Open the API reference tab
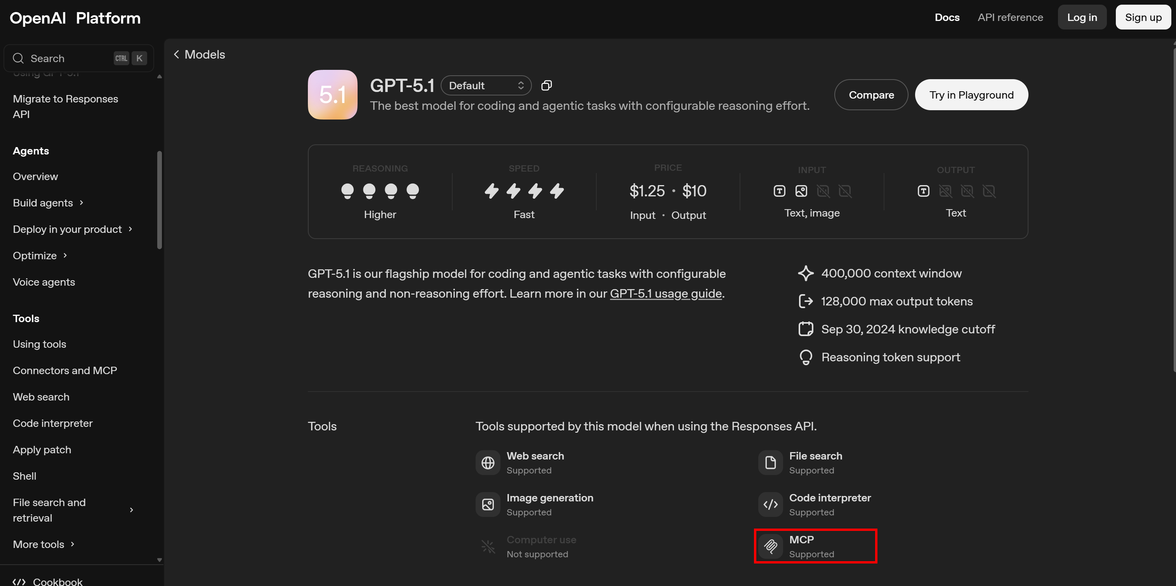This screenshot has height=586, width=1176. pyautogui.click(x=1010, y=17)
